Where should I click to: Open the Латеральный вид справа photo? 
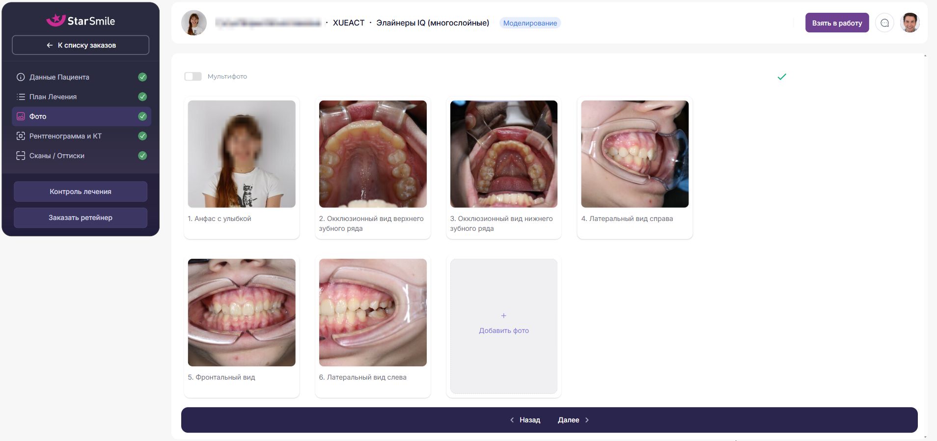[635, 154]
